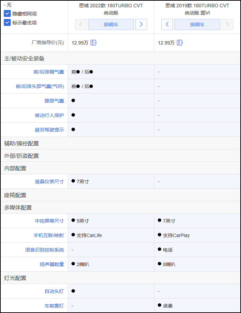Collapse the 主/被动安全装备 section

(x=120, y=58)
